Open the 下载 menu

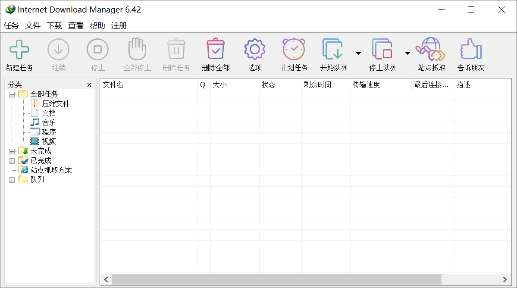54,26
